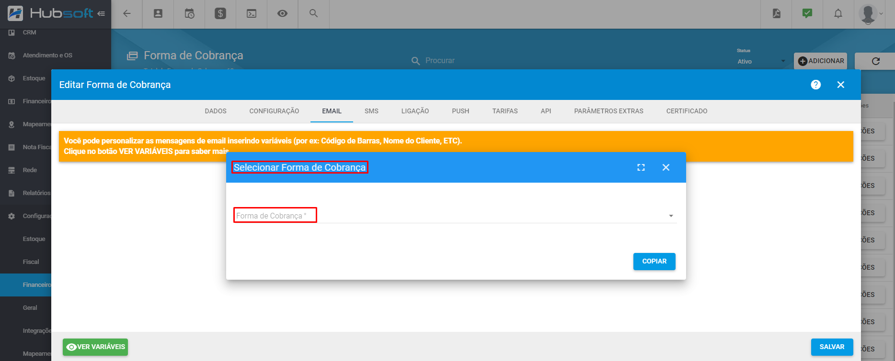Viewport: 895px width, 361px height.
Task: Close the Editar Forma de Cobrança dialog
Action: 841,85
